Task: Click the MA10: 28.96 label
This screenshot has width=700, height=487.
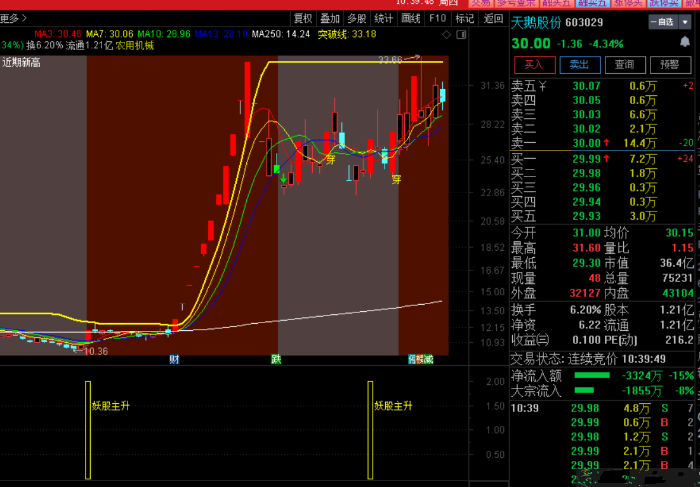Action: click(x=164, y=34)
